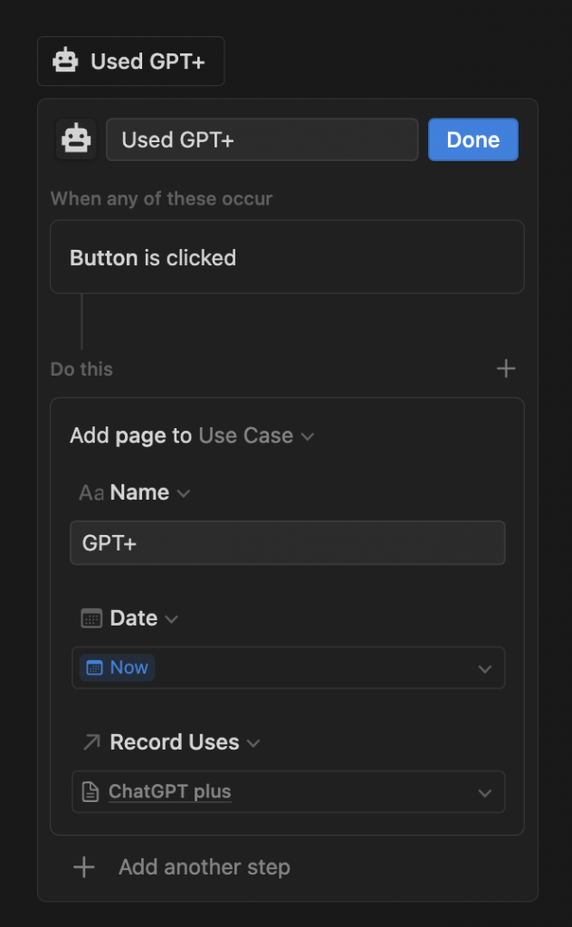Click the Used GPT+ button above the editor

point(131,62)
